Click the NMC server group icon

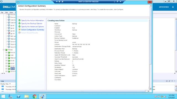pyautogui.click(x=9, y=36)
